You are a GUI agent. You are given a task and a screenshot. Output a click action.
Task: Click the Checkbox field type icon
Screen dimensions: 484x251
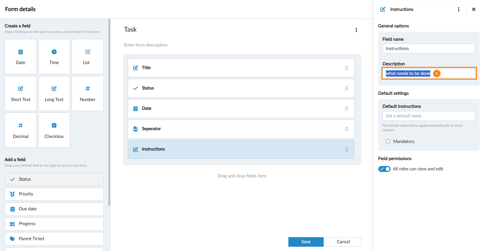click(x=54, y=125)
